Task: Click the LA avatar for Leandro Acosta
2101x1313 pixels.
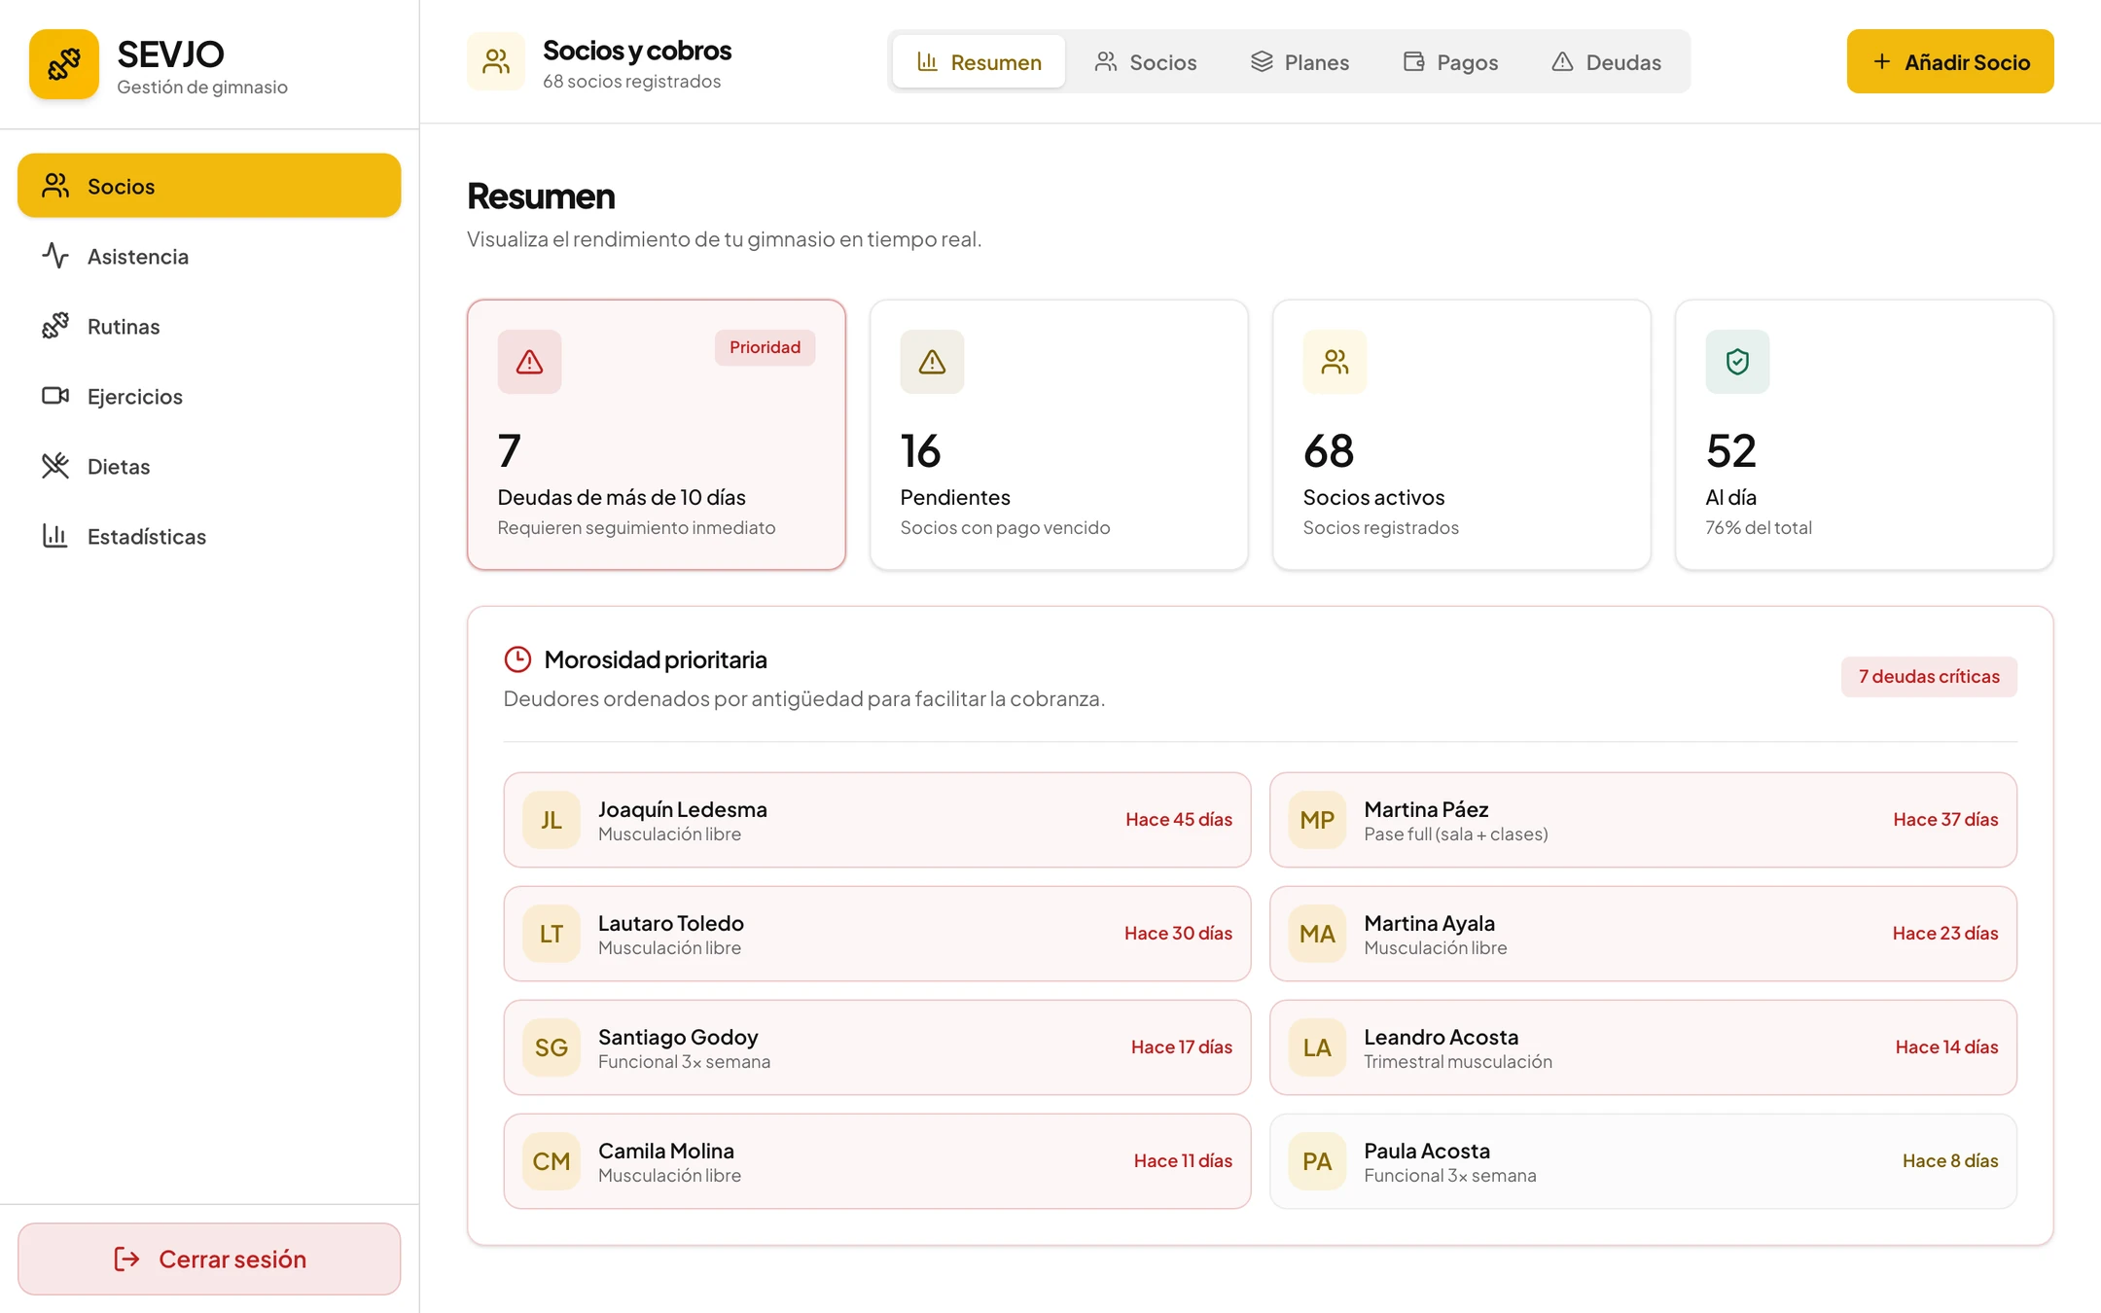Action: 1317,1047
